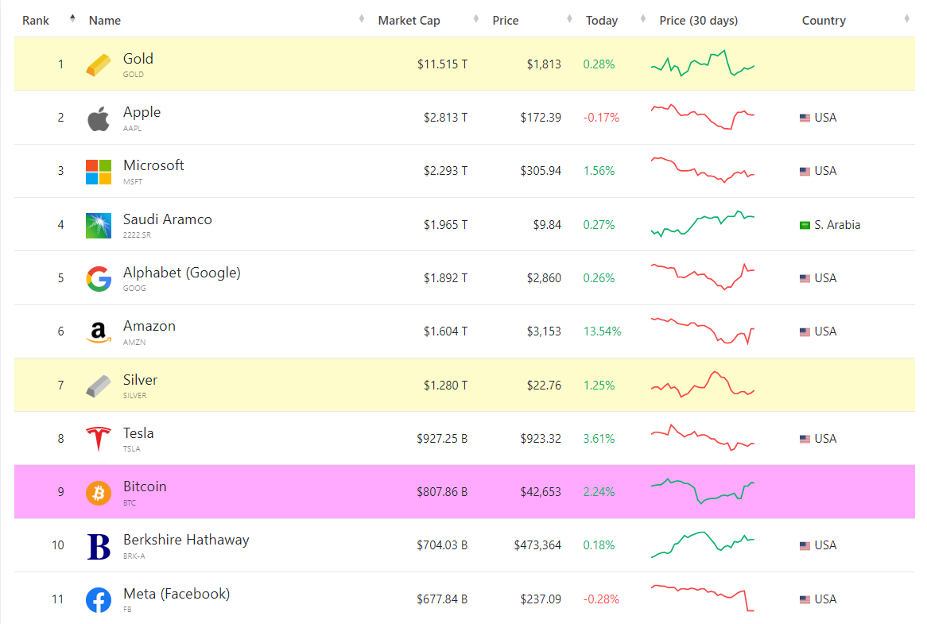Viewport: 927px width, 624px height.
Task: Sort table by Name column arrow
Action: [x=361, y=19]
